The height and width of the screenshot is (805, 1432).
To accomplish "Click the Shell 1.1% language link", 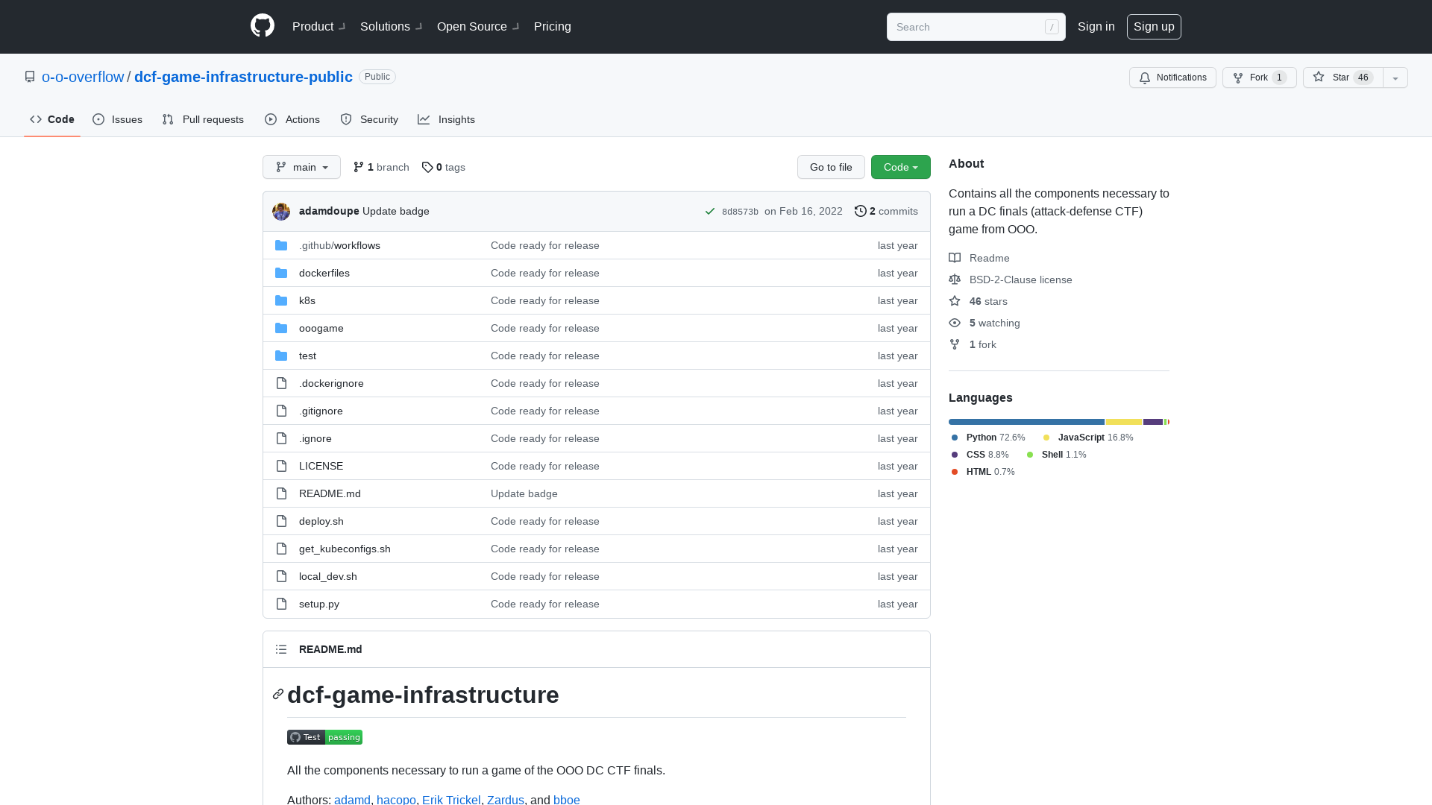I will point(1064,455).
